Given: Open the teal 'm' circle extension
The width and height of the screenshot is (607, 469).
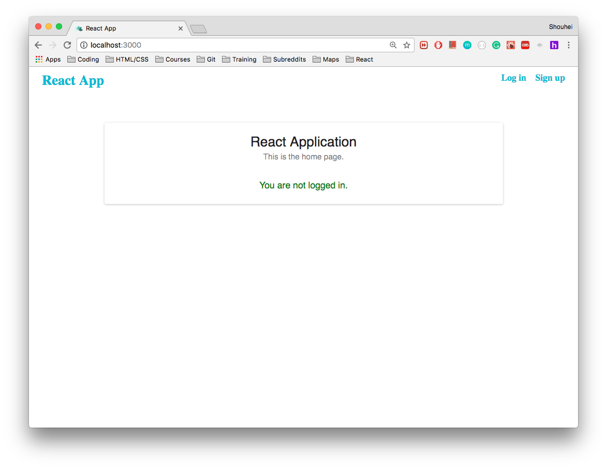Looking at the screenshot, I should (x=467, y=45).
